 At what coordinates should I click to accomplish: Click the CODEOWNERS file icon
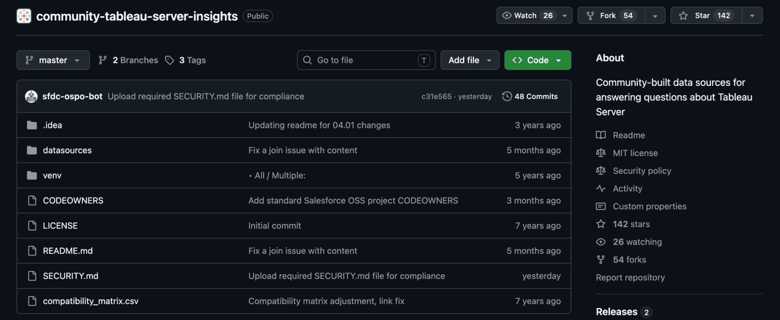(32, 201)
